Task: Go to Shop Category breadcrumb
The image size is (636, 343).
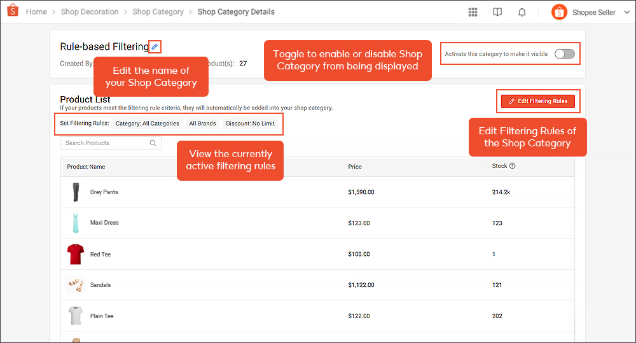Action: (158, 11)
